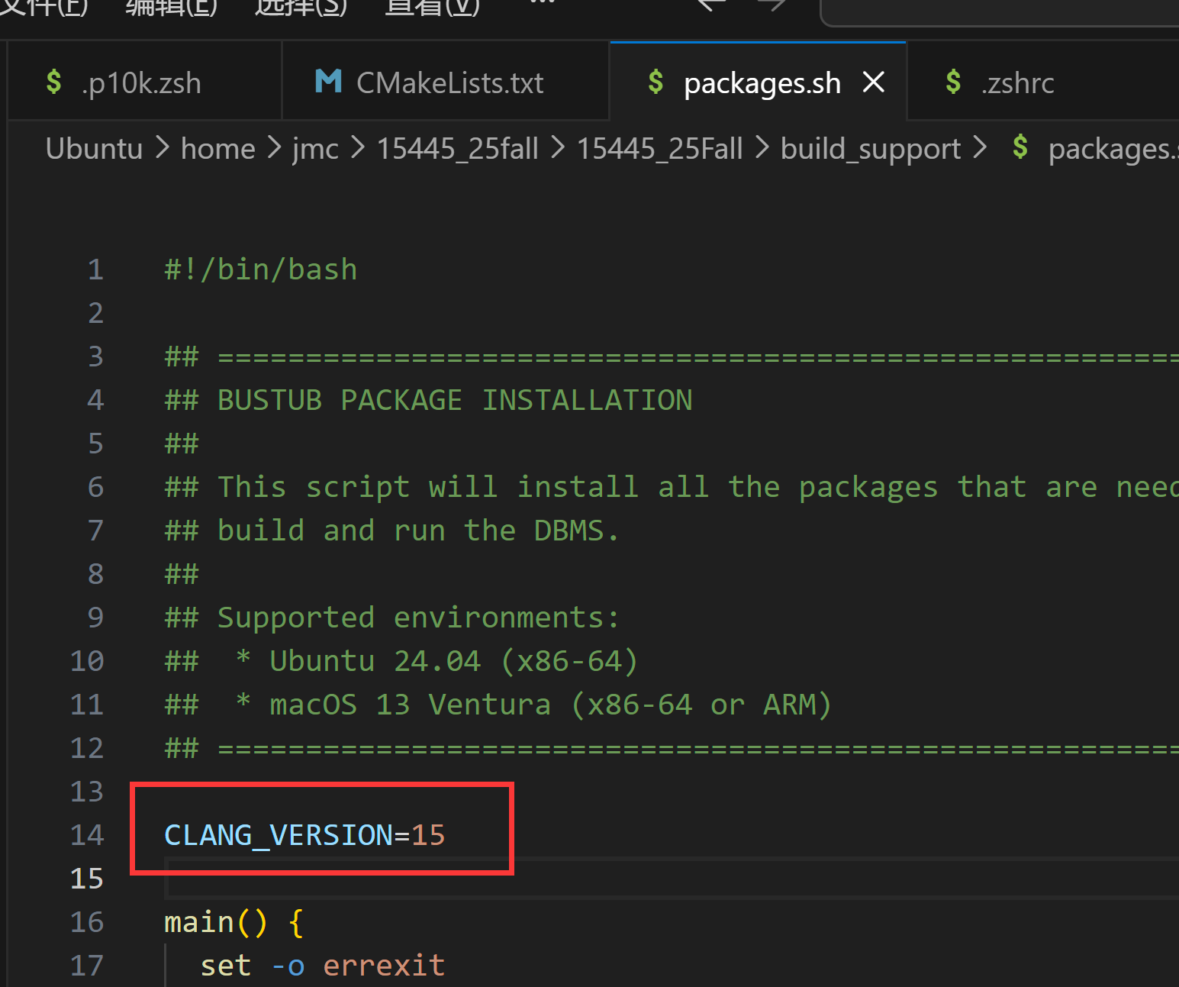Click the command center search box
1179x987 pixels.
pyautogui.click(x=1000, y=11)
